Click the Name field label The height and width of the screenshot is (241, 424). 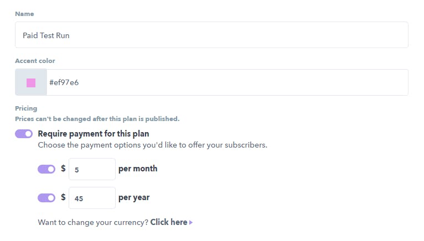(24, 14)
